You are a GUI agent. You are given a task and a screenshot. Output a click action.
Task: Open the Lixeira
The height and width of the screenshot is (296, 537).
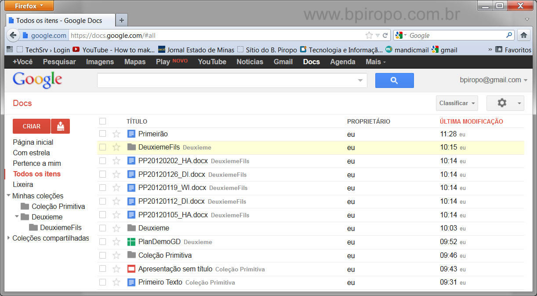[23, 184]
